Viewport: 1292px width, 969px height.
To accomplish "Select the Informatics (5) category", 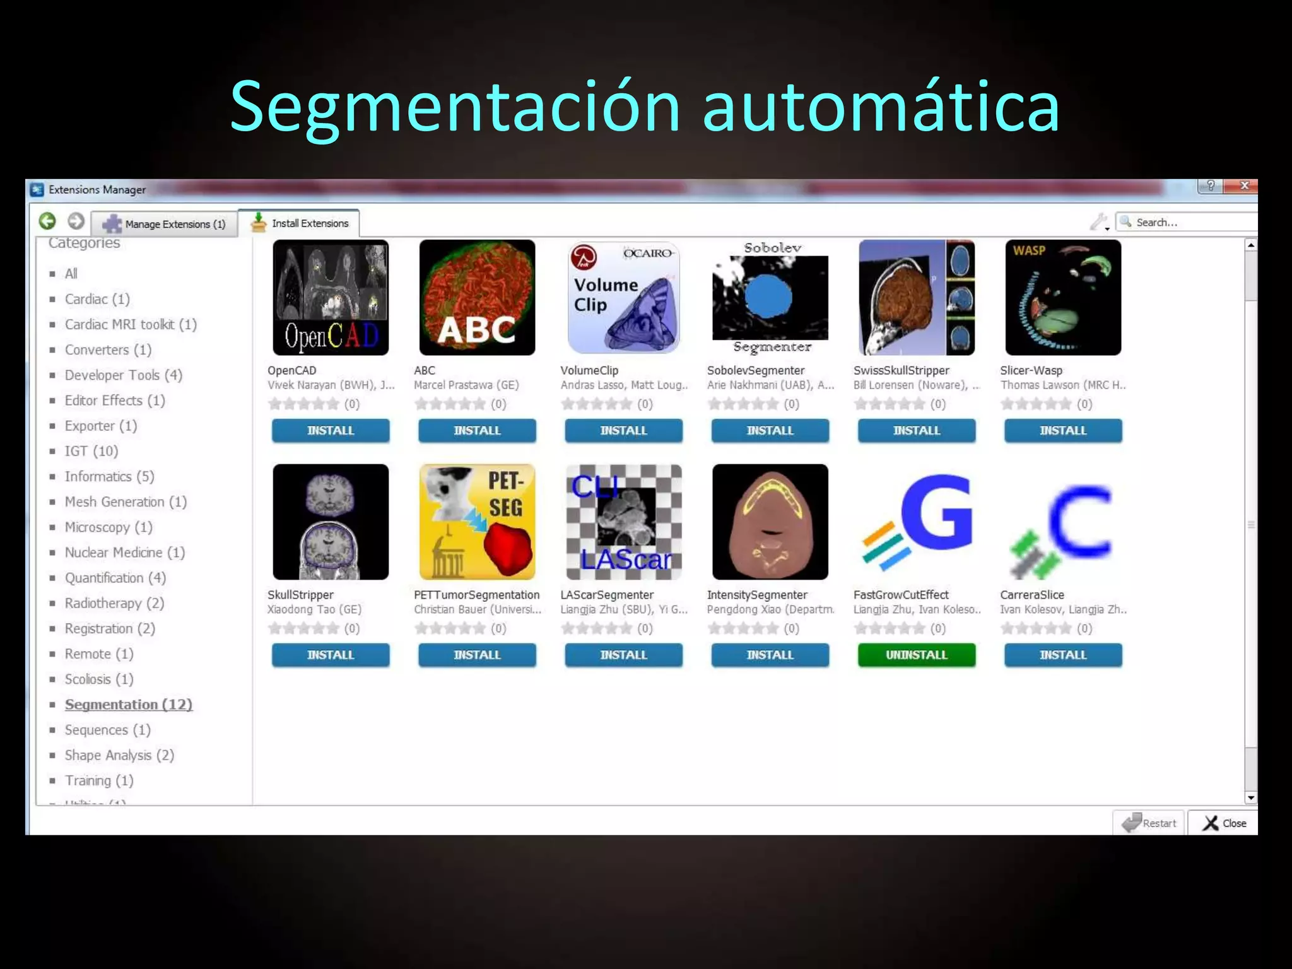I will pyautogui.click(x=109, y=476).
